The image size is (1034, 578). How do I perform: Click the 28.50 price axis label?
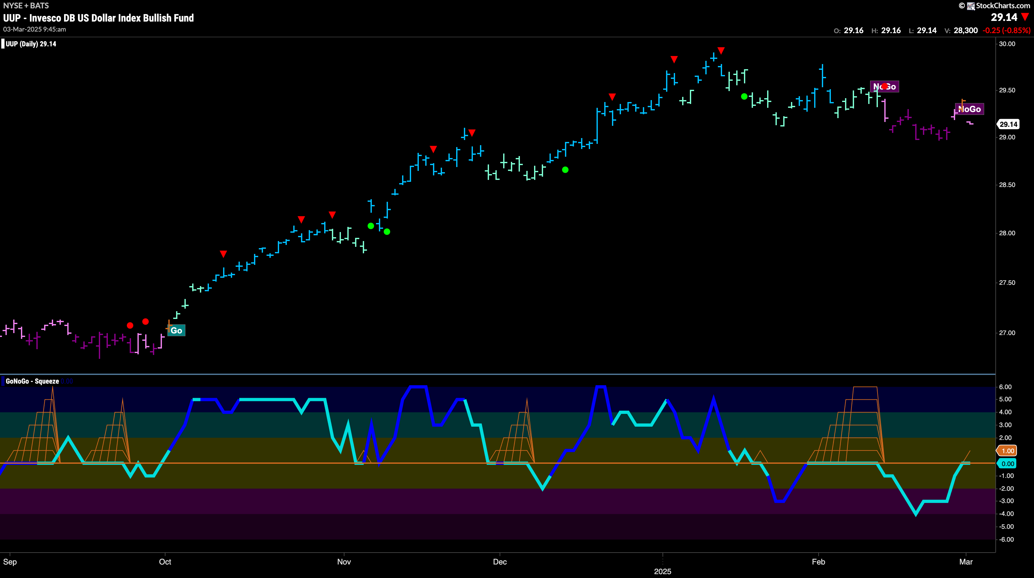click(1007, 185)
